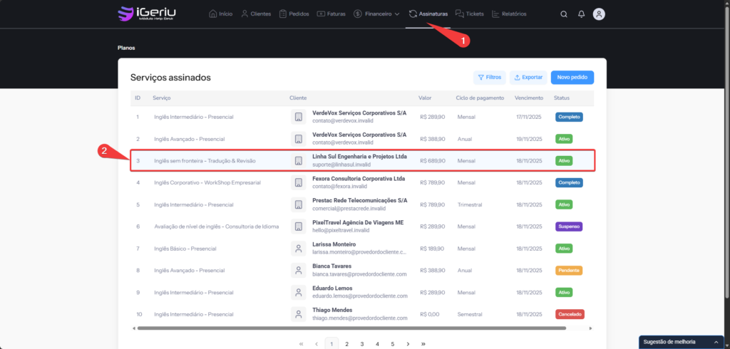730x349 pixels.
Task: Click company icon beside PixelTravel Agência
Action: (298, 226)
